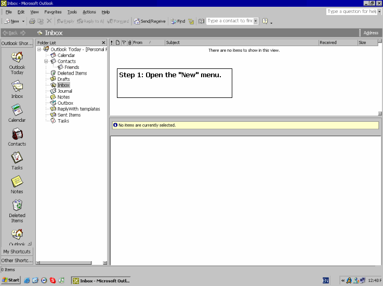Click the Forward navigation arrow
Viewport: 383px width, 286px height.
click(23, 33)
